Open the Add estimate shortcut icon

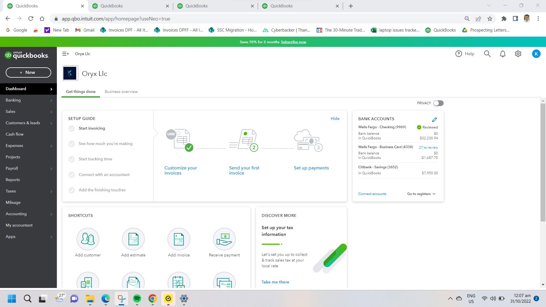coord(133,239)
